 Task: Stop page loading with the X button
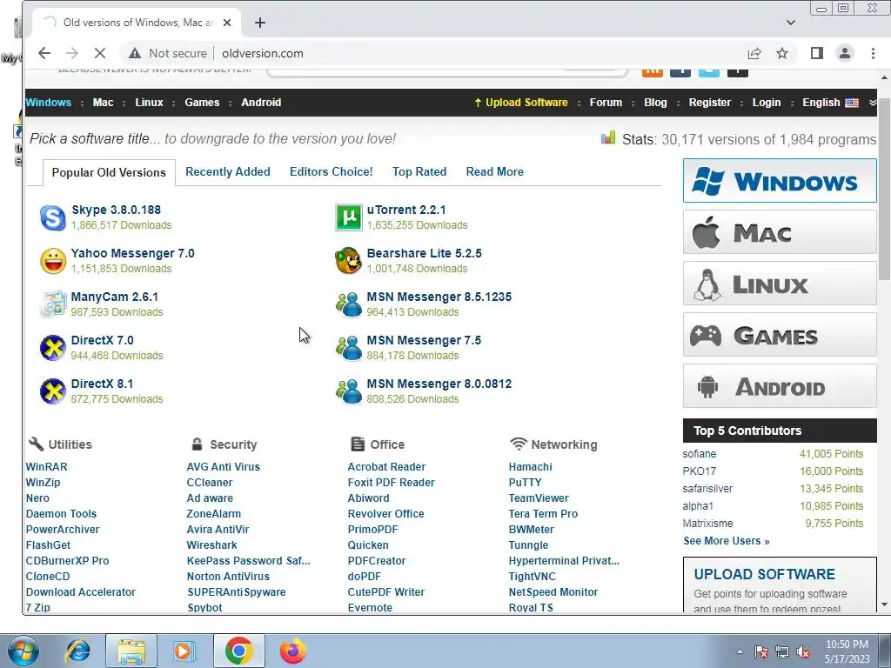(x=99, y=53)
